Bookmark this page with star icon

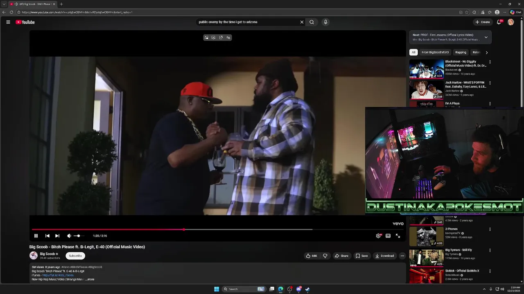(x=467, y=12)
